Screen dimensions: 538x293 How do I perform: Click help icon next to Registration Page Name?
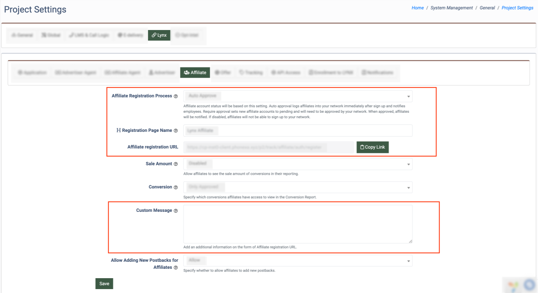click(x=176, y=131)
